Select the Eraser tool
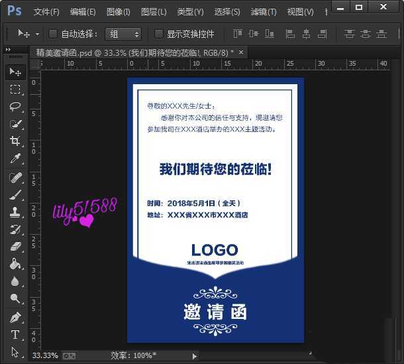The height and width of the screenshot is (364, 404). pos(15,247)
